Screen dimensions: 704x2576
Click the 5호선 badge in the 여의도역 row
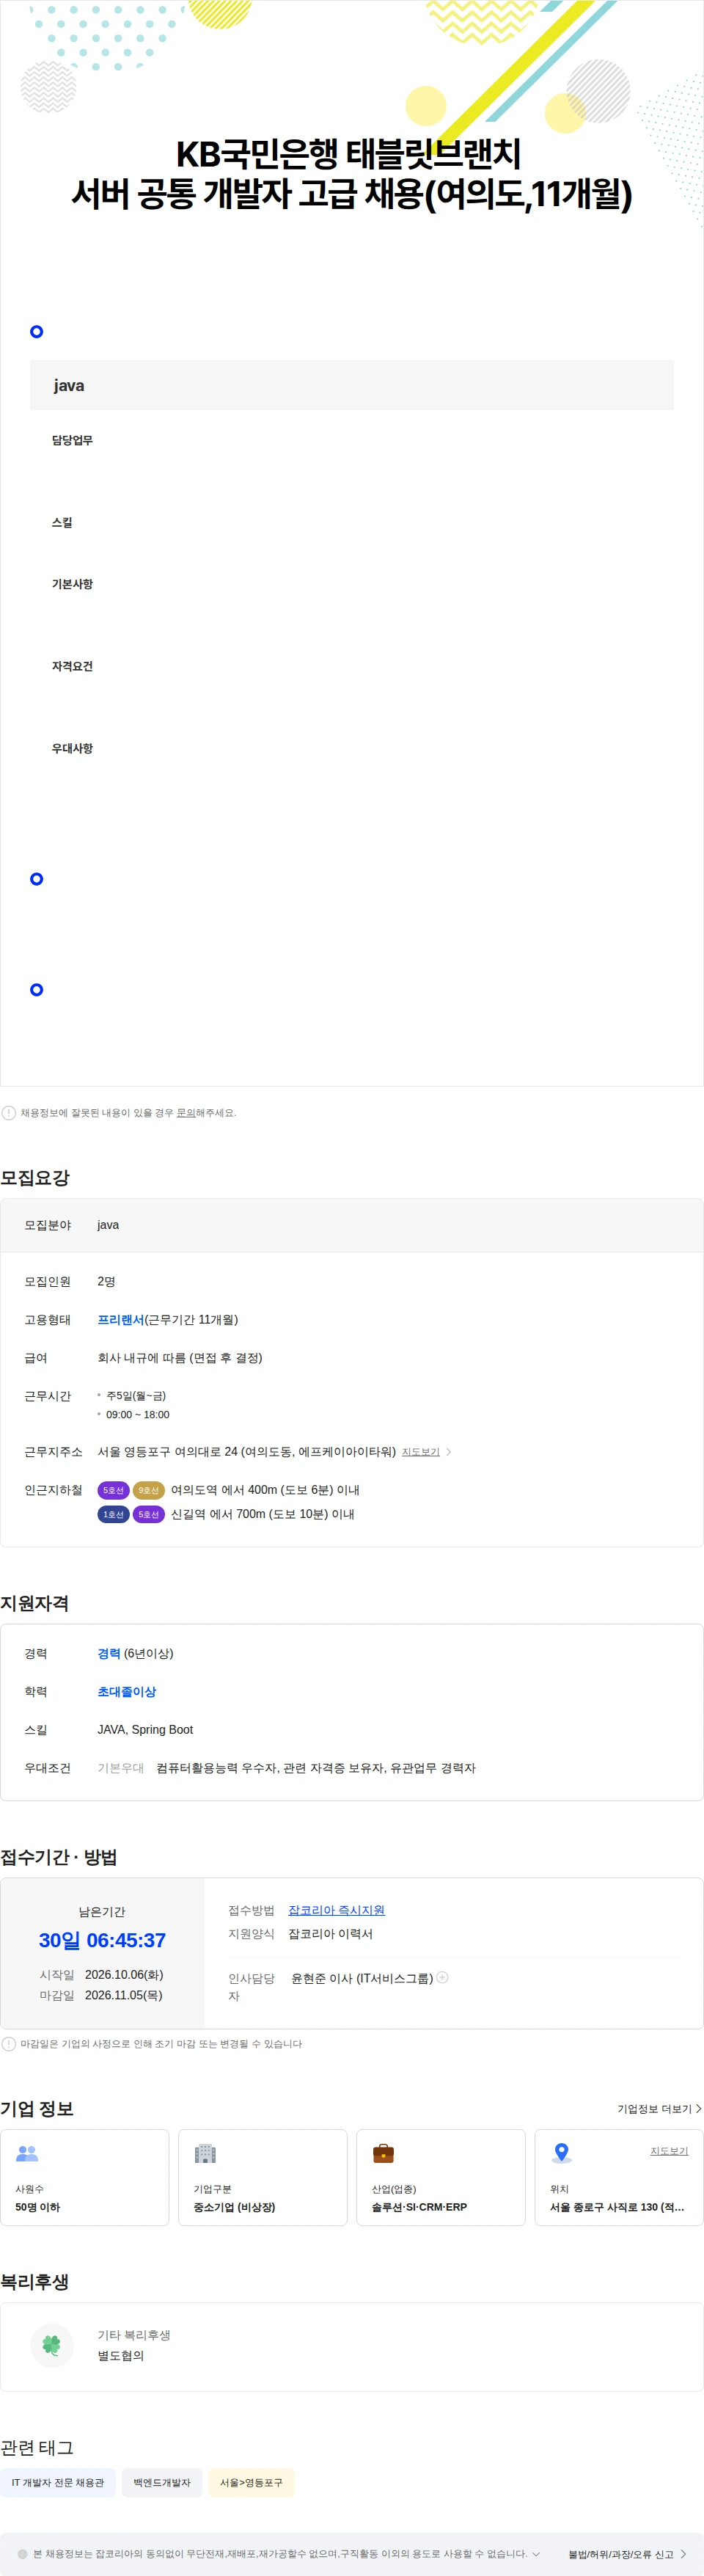pyautogui.click(x=113, y=1490)
